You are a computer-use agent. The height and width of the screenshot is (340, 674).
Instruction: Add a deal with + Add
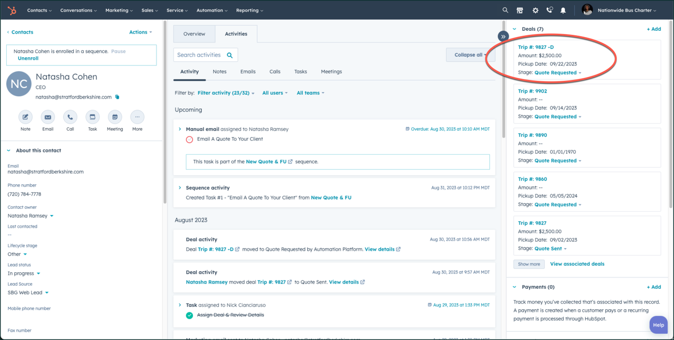point(654,29)
